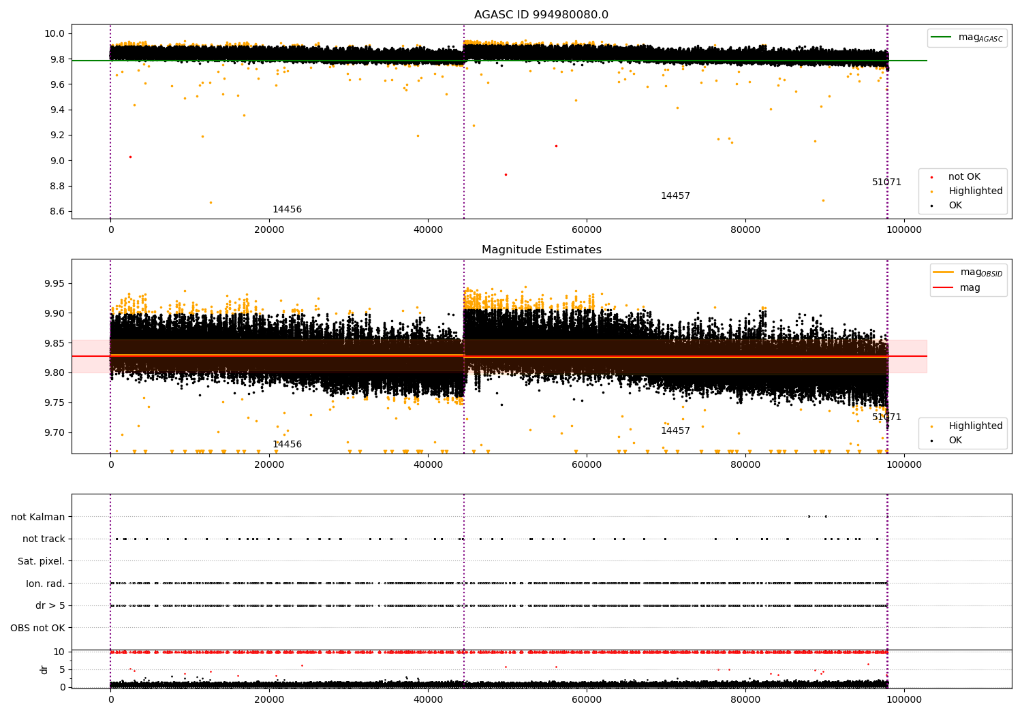Click the 'not Kalman' row label

tap(38, 518)
